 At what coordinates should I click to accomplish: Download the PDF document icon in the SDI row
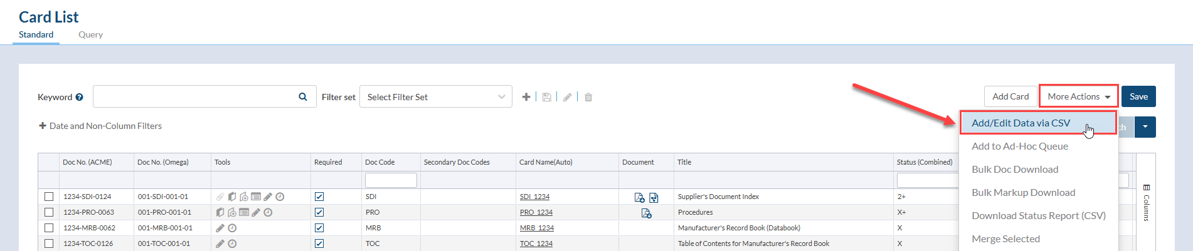click(x=639, y=197)
